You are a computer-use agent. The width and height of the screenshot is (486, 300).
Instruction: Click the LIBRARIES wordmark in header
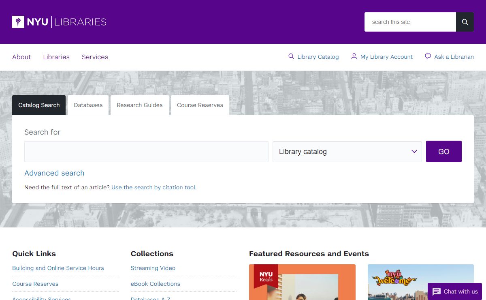coord(80,22)
